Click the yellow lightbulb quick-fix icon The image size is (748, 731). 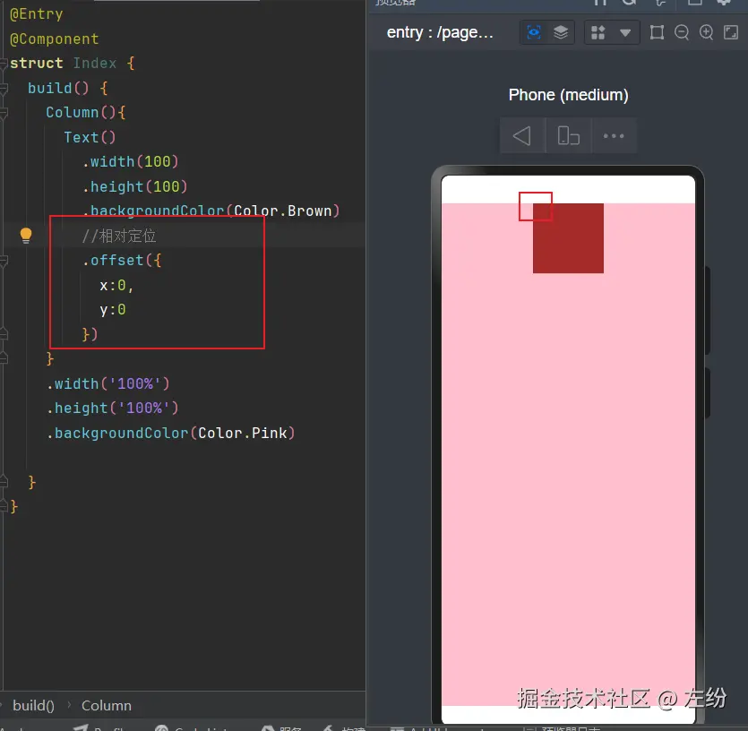point(26,236)
